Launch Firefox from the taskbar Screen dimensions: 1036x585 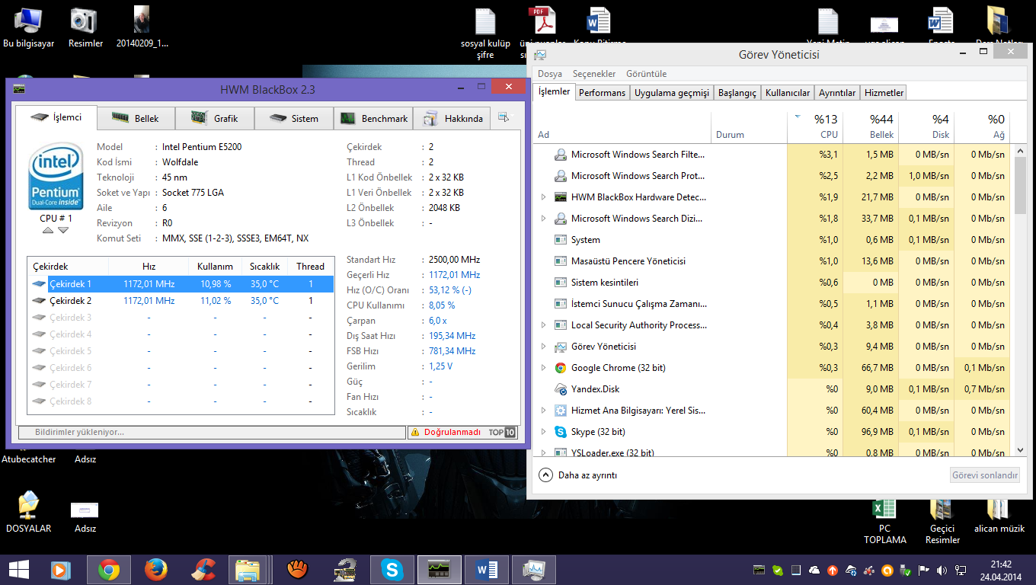pos(156,569)
